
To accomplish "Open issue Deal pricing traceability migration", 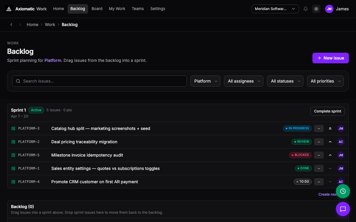I will tap(84, 142).
